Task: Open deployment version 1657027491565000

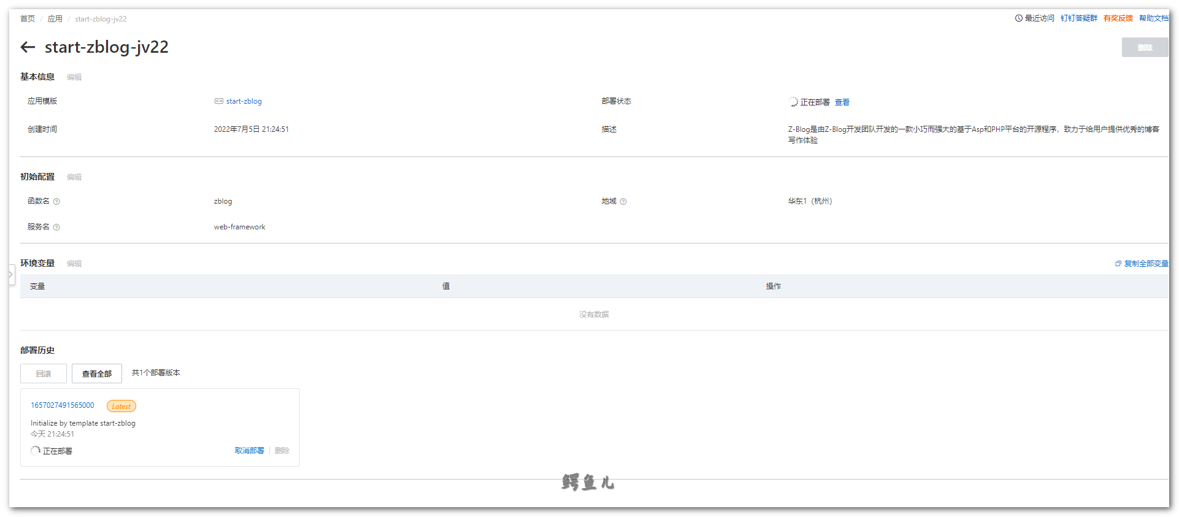Action: click(x=63, y=405)
